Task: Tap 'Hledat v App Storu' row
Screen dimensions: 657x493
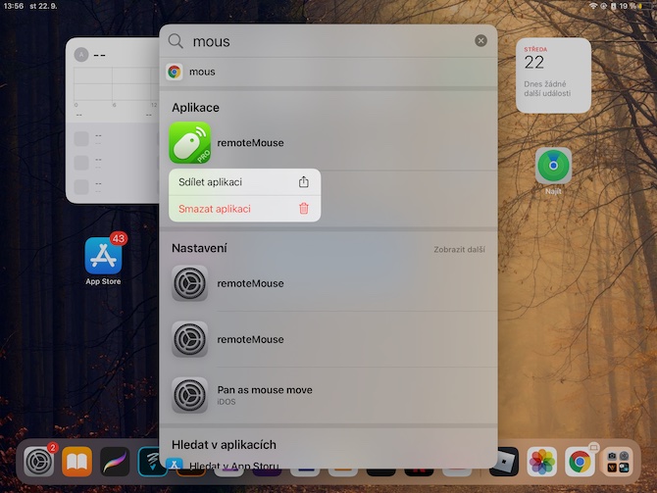Action: point(328,464)
